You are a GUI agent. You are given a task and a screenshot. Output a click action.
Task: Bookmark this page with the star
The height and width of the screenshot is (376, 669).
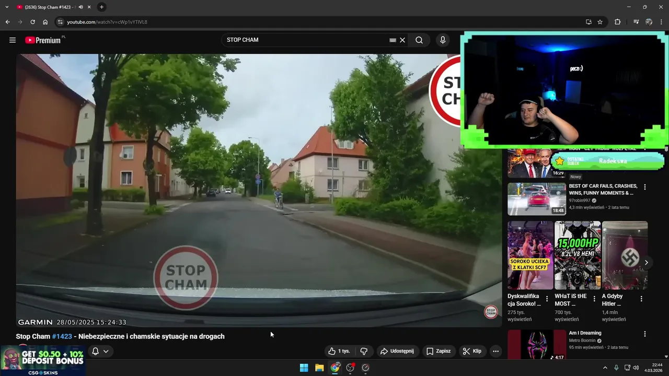(x=600, y=22)
